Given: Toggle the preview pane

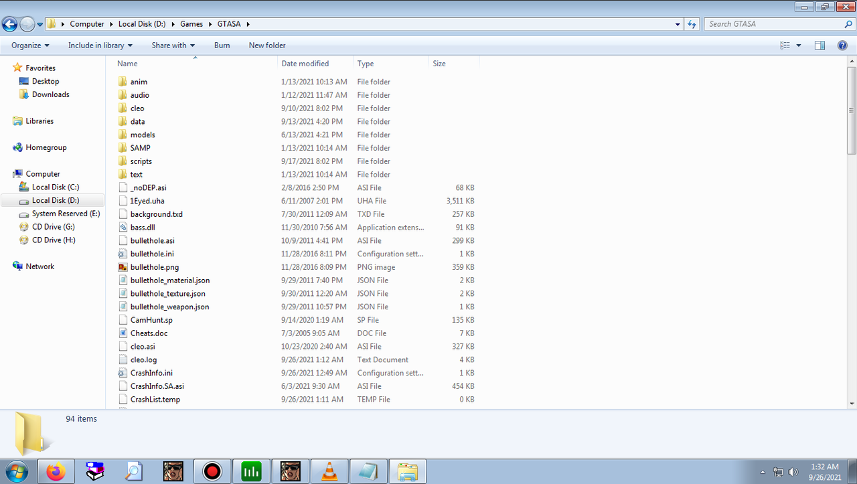Looking at the screenshot, I should 820,46.
